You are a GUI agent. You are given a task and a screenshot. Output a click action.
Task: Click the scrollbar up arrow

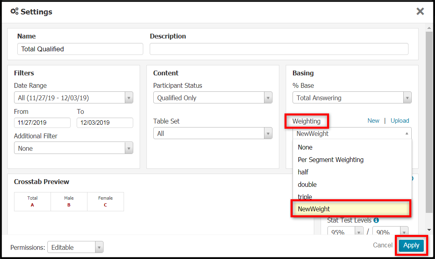click(x=429, y=28)
